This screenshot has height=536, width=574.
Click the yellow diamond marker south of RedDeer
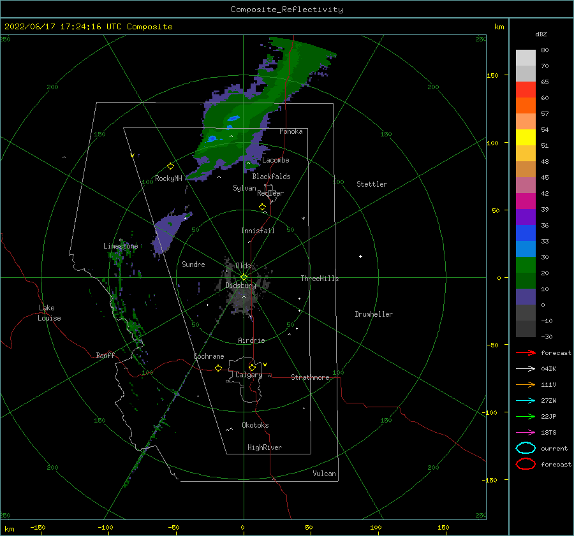(x=263, y=207)
